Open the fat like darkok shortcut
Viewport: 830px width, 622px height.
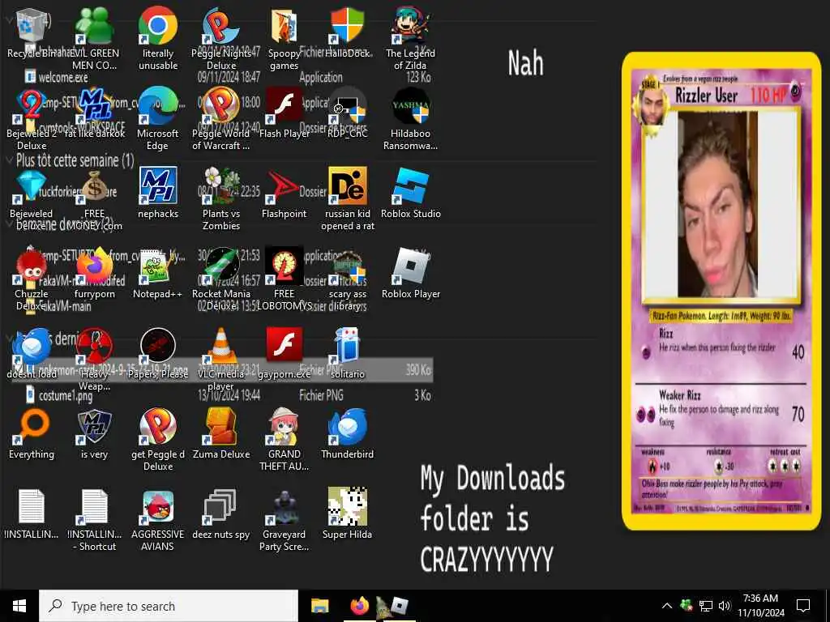[94, 107]
